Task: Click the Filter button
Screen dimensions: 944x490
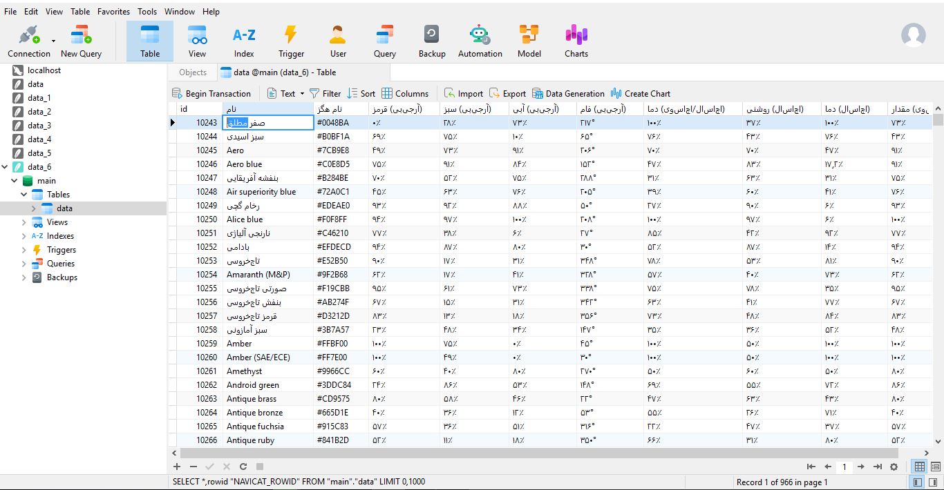Action: pyautogui.click(x=325, y=93)
